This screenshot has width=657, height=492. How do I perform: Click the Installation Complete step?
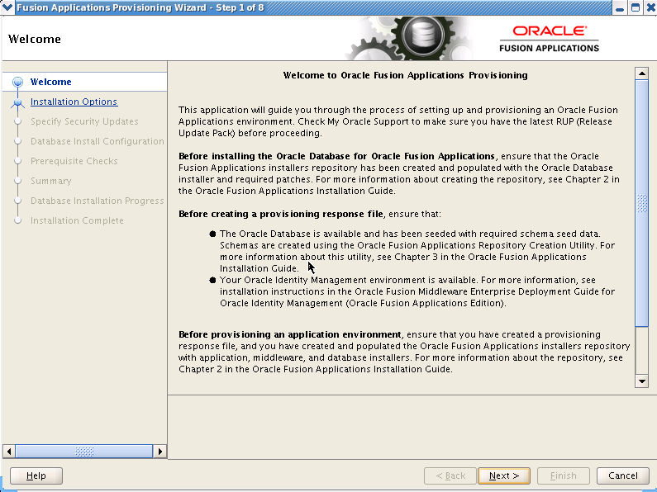pyautogui.click(x=77, y=220)
